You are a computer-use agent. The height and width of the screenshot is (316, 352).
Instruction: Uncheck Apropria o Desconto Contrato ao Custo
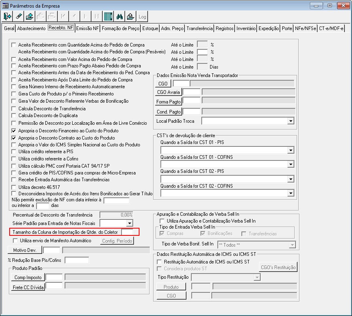[14, 138]
